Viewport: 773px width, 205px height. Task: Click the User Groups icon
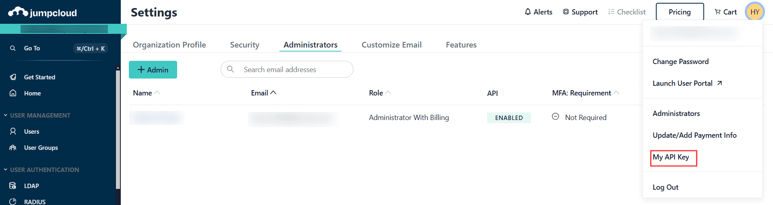(x=13, y=147)
